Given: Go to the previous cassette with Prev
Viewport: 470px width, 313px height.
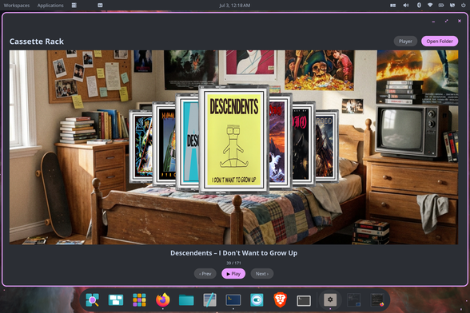Looking at the screenshot, I should tap(205, 274).
